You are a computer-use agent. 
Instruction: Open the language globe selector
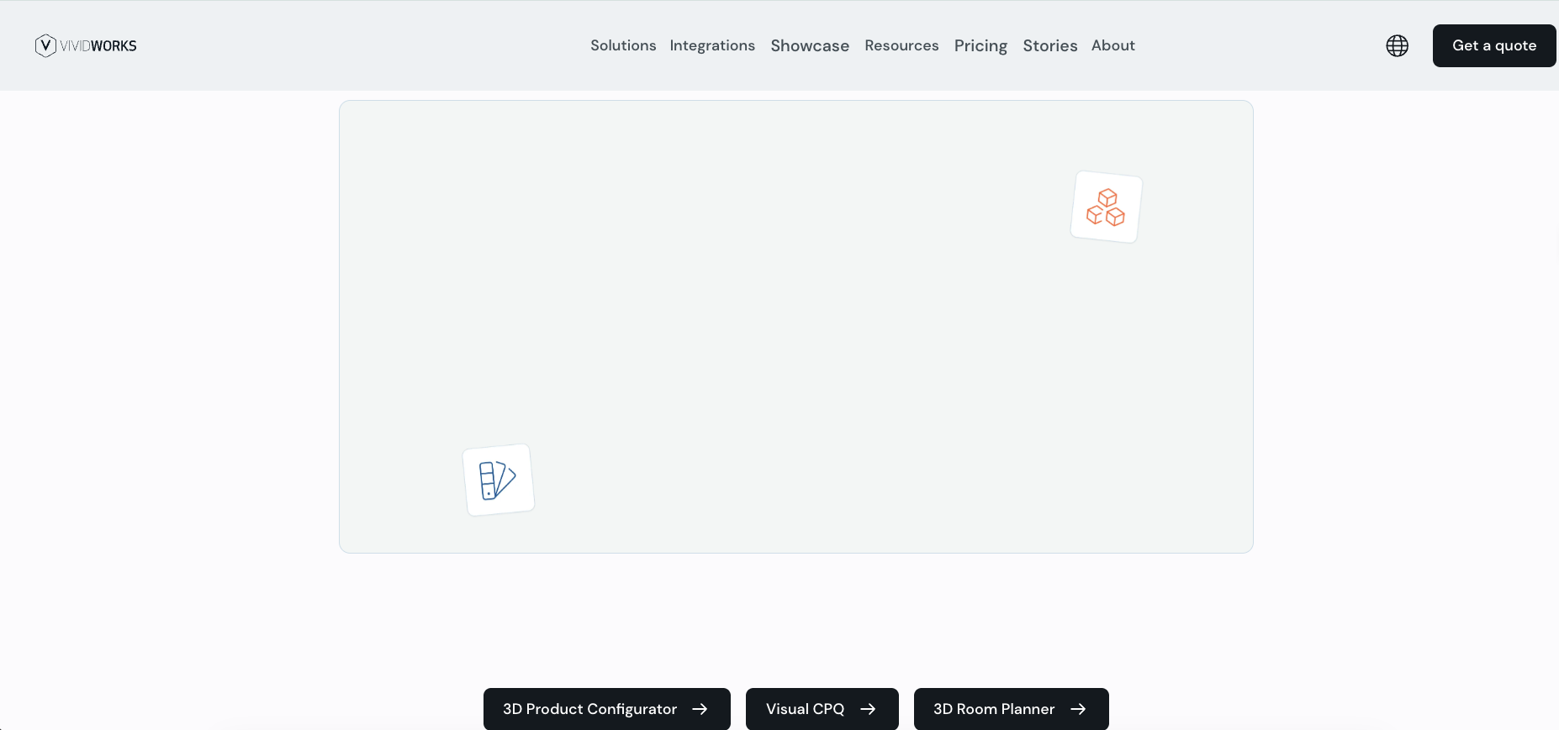1398,45
